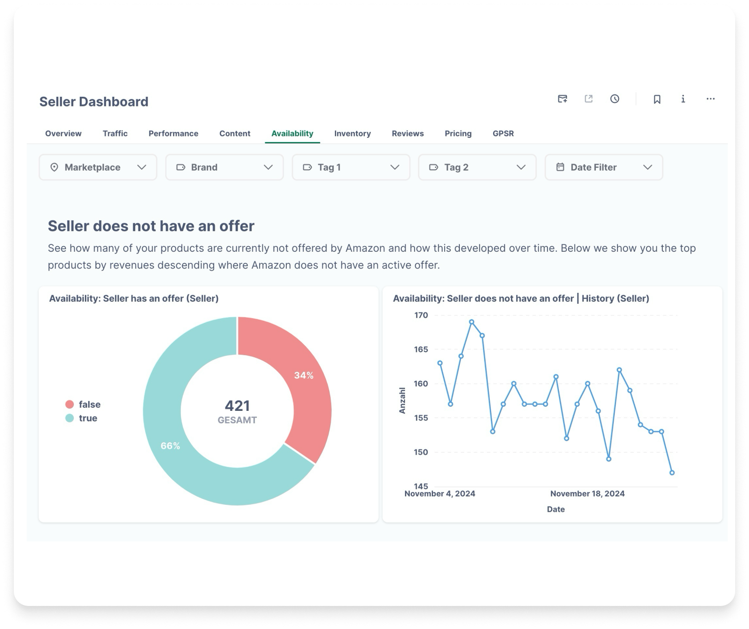The width and height of the screenshot is (749, 629).
Task: Click the Seller does not have an offer heading
Action: (151, 226)
